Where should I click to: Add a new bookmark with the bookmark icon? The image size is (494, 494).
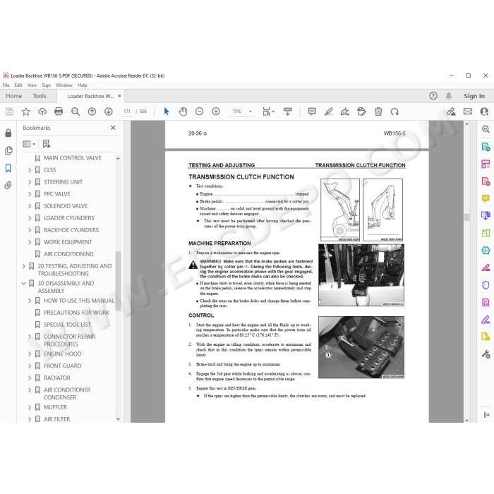47,144
